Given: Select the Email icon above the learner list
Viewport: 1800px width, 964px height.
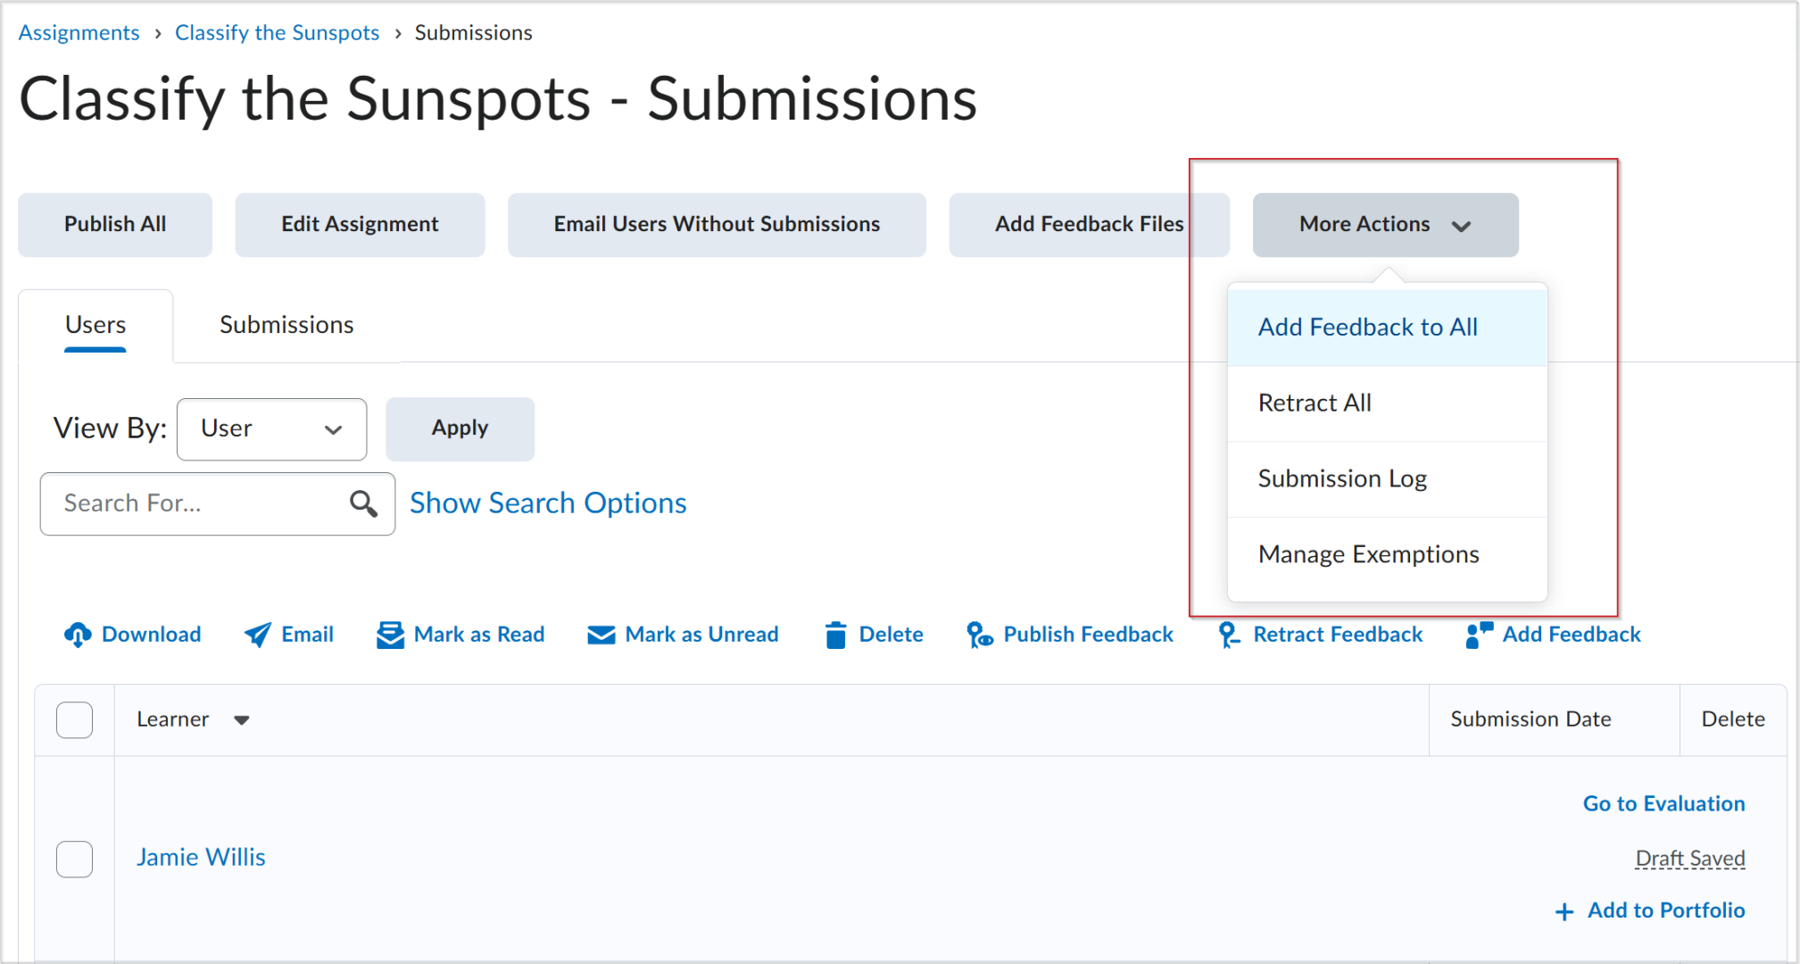Looking at the screenshot, I should point(258,635).
